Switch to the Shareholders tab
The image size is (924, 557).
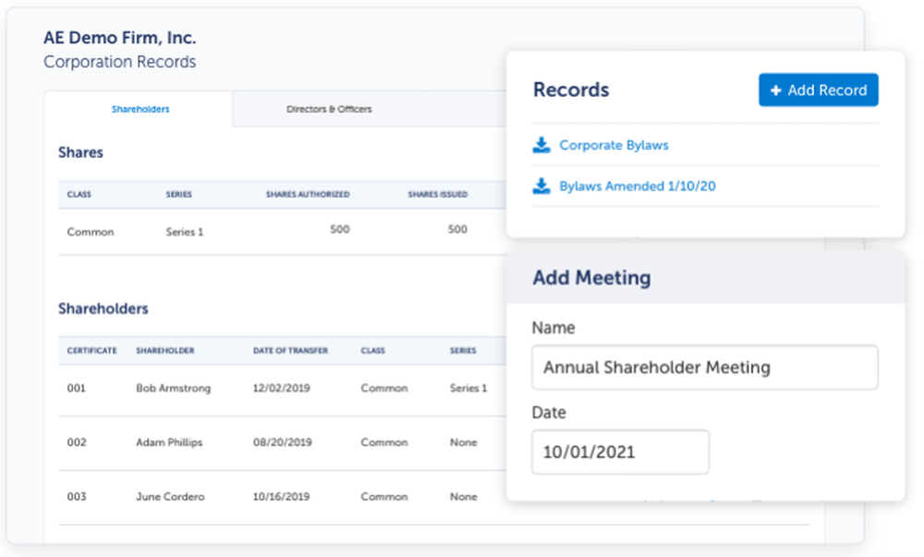coord(140,109)
